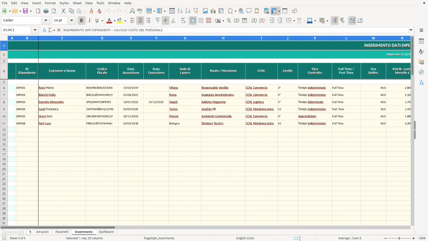
Task: Toggle Center Horizontally alignment
Action: 140,21
